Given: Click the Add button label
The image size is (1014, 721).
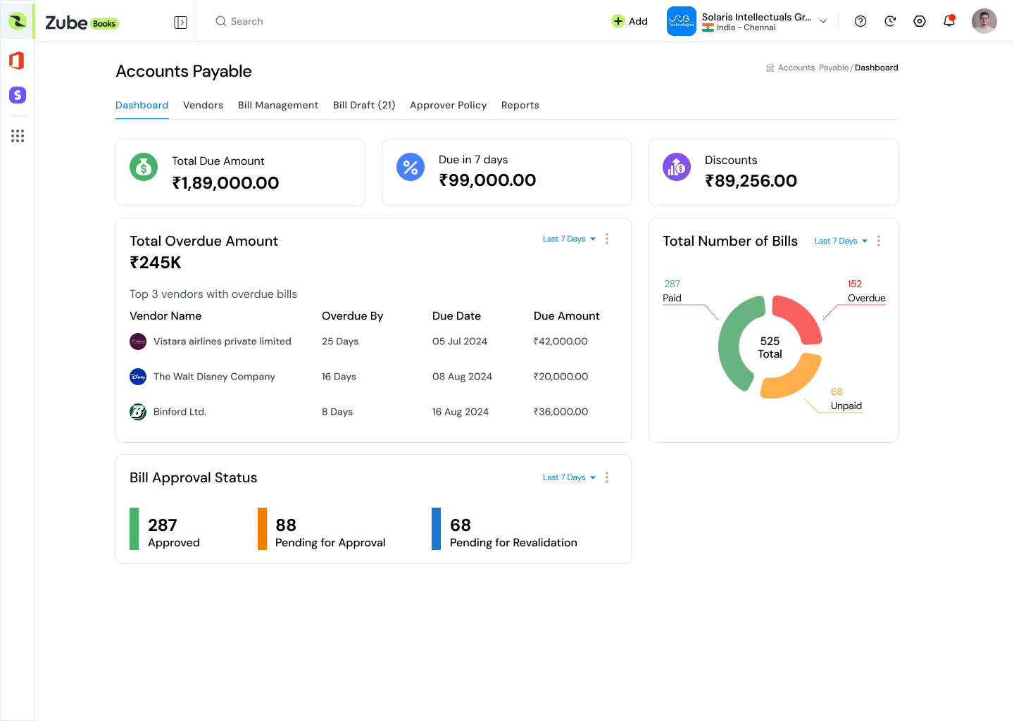Looking at the screenshot, I should click(x=639, y=21).
